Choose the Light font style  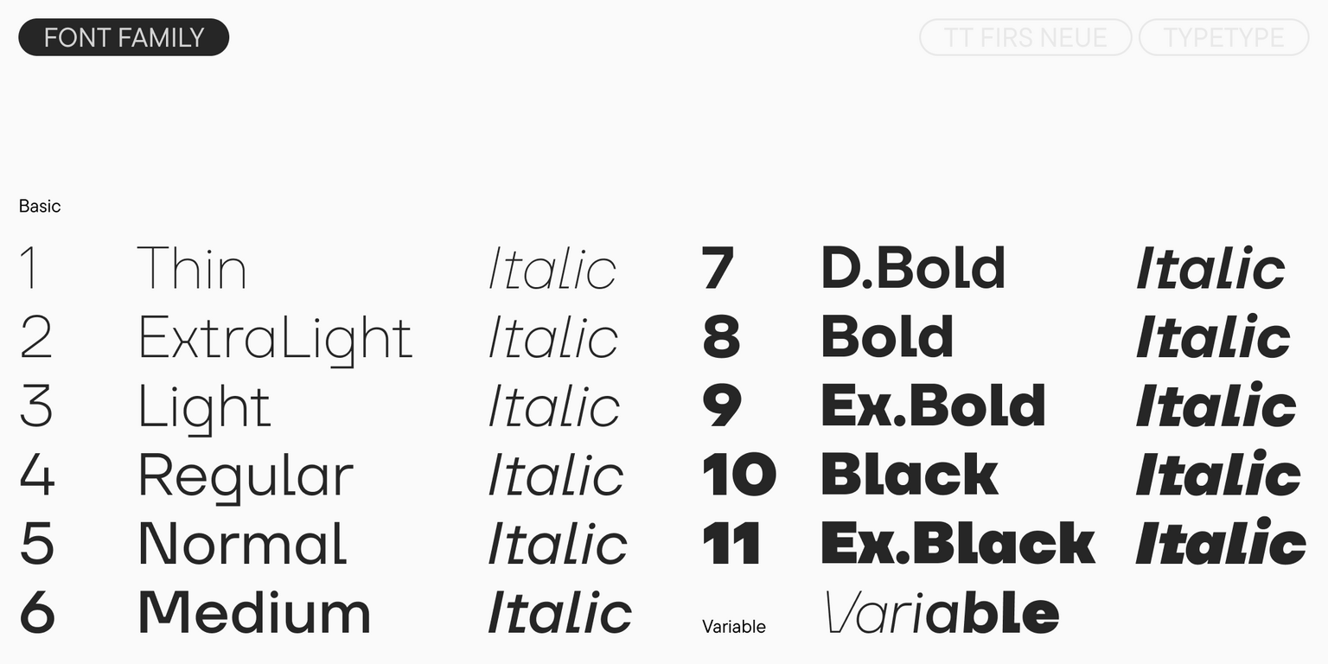[204, 407]
